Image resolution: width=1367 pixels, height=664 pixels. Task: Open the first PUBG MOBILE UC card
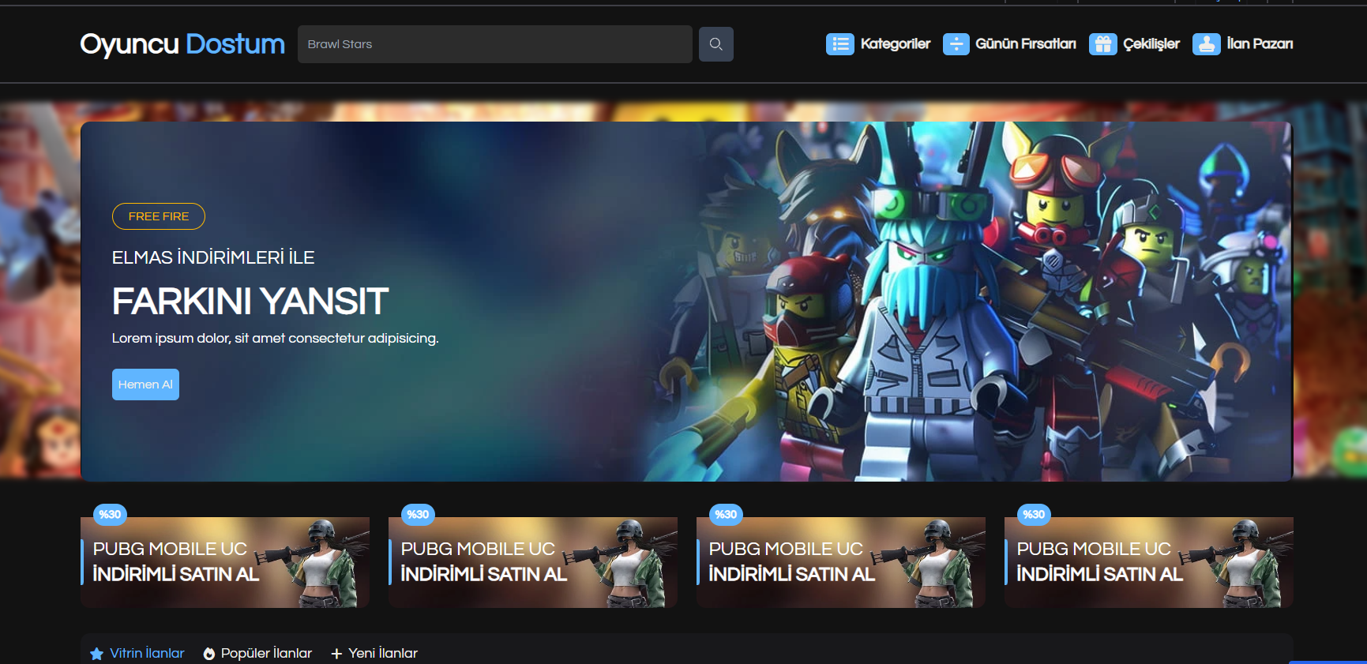click(x=225, y=562)
